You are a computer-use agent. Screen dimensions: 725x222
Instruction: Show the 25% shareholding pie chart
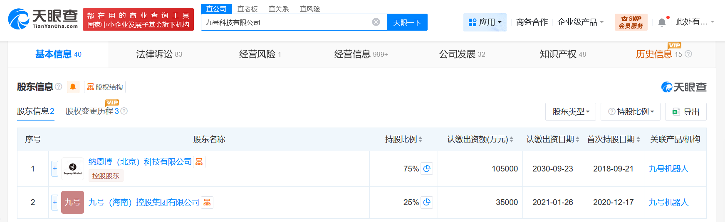click(427, 202)
